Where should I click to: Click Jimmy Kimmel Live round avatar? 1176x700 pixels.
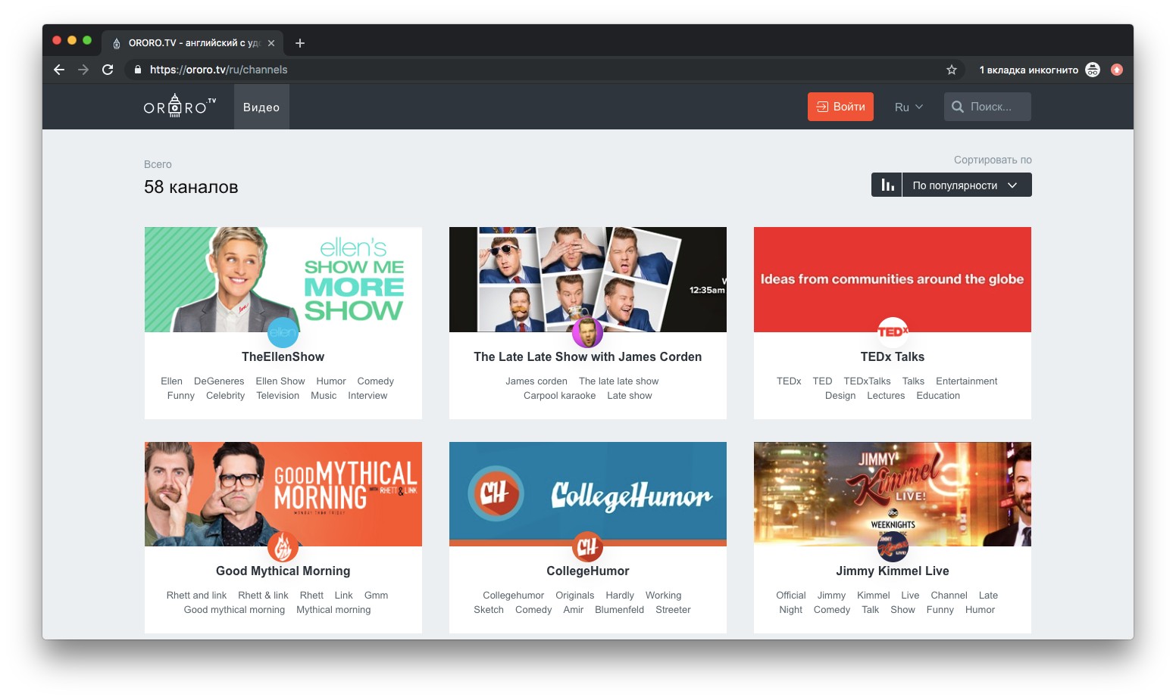[x=893, y=546]
